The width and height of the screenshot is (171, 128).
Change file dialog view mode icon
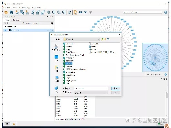click(108, 39)
